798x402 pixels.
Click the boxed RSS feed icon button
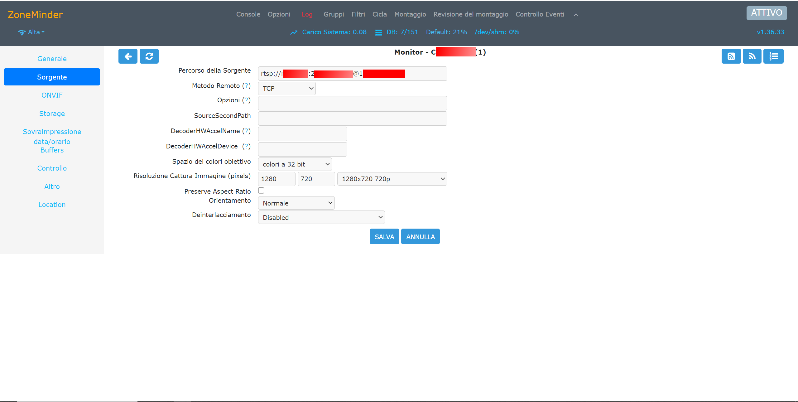(x=731, y=56)
